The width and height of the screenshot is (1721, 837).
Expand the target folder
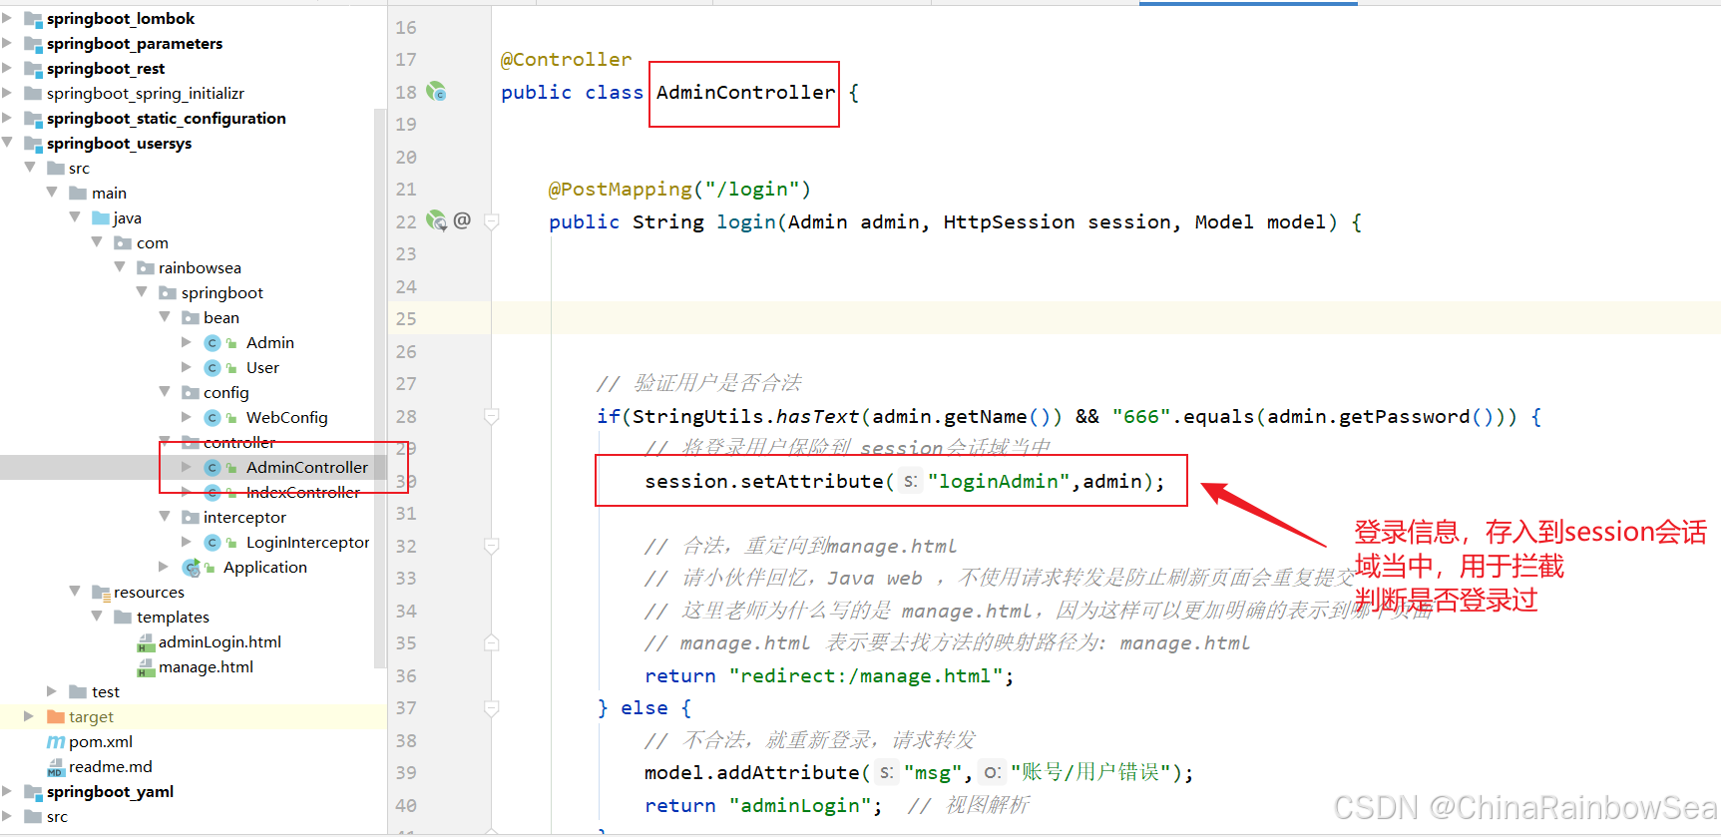click(29, 716)
